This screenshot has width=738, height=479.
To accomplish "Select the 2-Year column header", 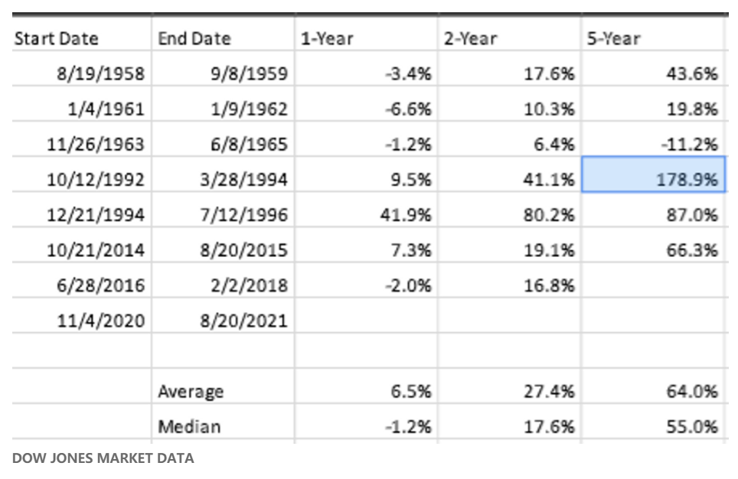I will click(x=469, y=38).
